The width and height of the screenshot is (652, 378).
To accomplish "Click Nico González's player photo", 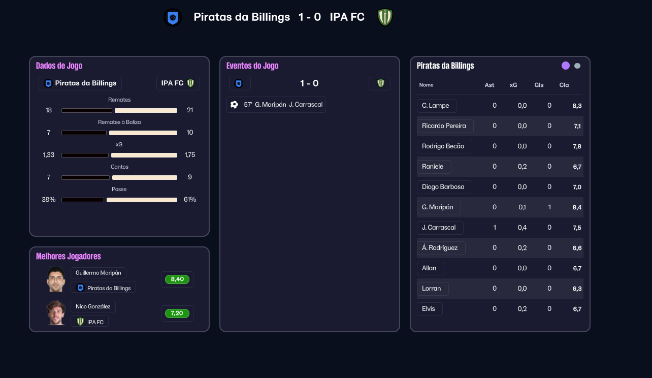I will (56, 313).
